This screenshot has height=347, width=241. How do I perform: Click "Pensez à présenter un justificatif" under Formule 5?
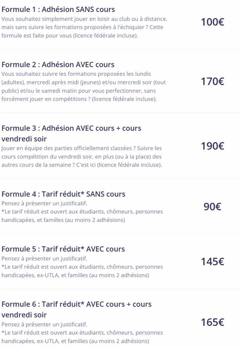(x=44, y=259)
